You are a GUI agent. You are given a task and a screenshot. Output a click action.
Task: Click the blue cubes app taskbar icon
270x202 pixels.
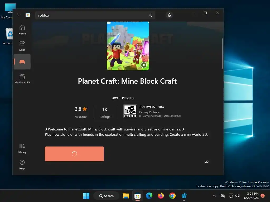coord(184,196)
